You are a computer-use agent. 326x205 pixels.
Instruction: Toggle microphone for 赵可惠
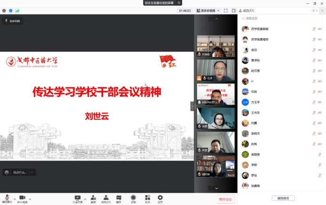click(314, 71)
